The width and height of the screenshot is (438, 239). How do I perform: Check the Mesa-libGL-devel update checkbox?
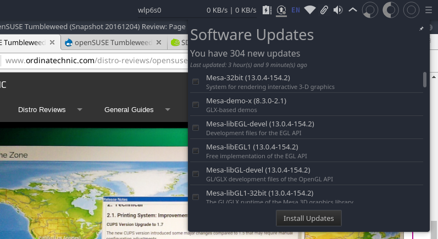(x=196, y=174)
